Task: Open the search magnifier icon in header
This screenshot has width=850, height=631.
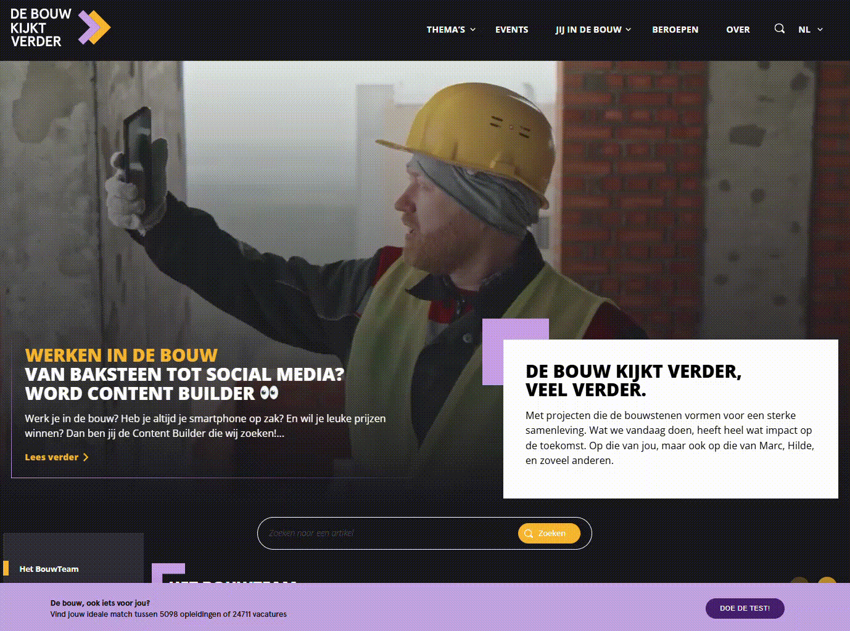Action: (780, 28)
